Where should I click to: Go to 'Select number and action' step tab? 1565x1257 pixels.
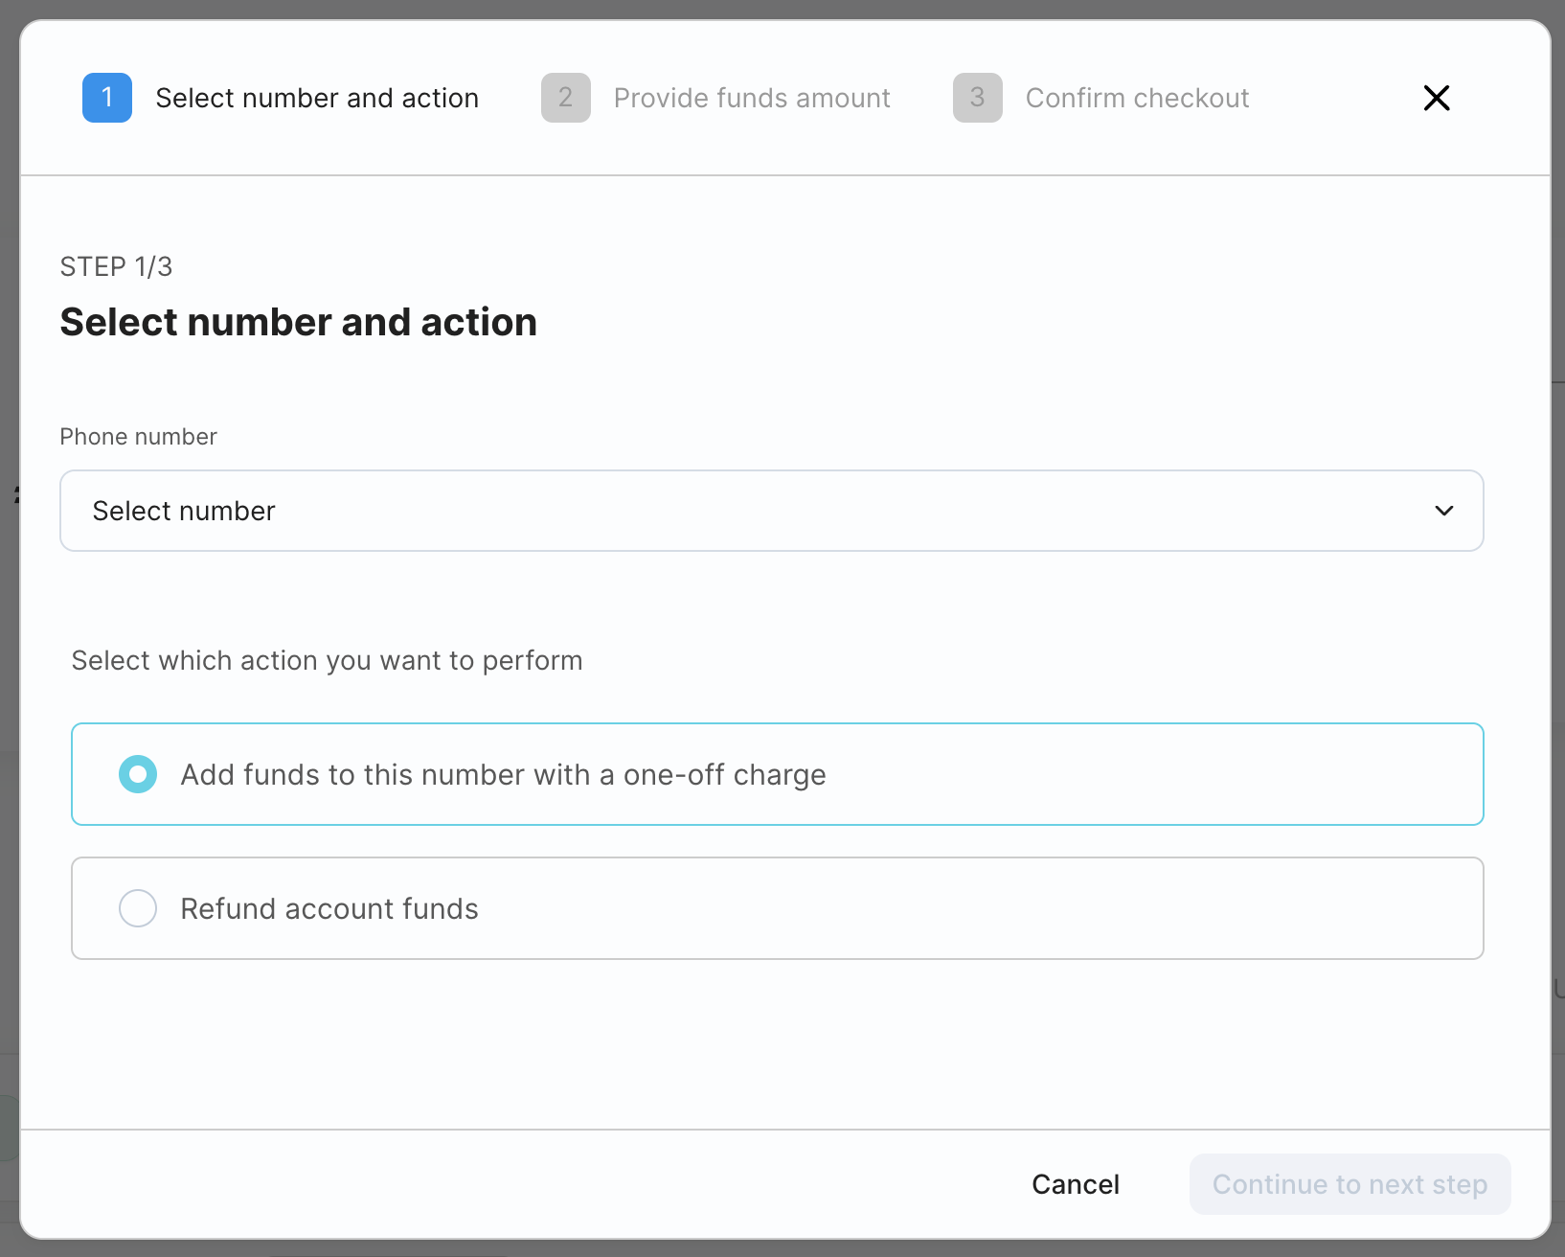pyautogui.click(x=317, y=98)
